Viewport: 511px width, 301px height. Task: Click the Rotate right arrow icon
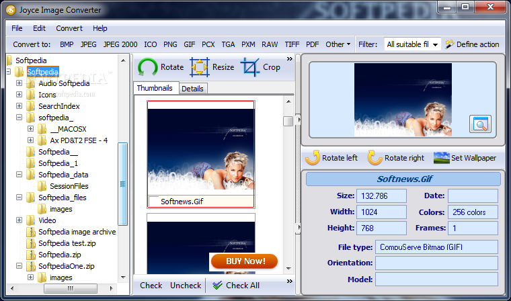tap(375, 158)
